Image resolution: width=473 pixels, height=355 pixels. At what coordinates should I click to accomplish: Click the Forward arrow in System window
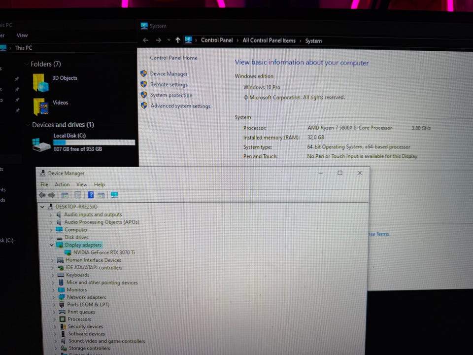tap(158, 40)
